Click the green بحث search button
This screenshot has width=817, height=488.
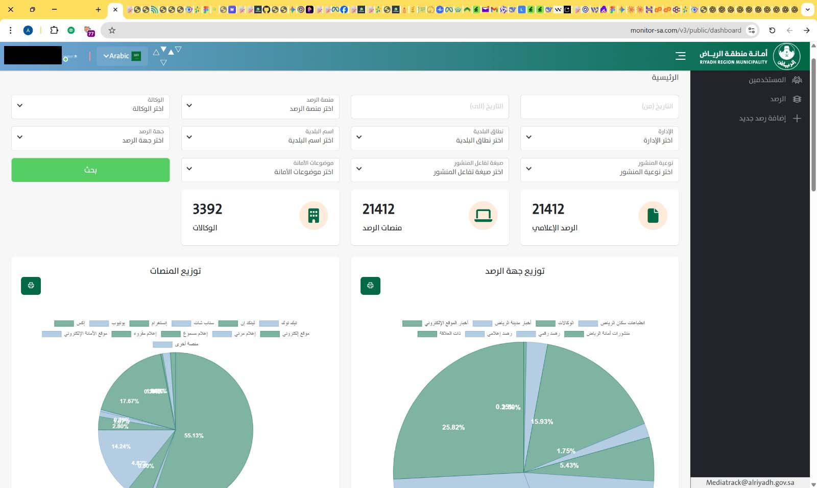pos(90,170)
